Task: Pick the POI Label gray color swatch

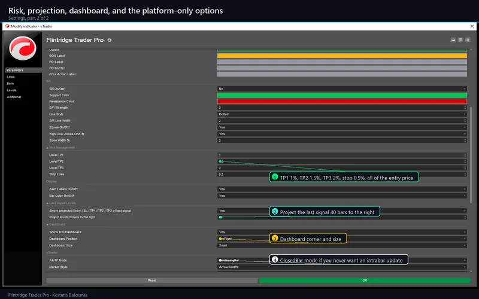Action: (342, 62)
